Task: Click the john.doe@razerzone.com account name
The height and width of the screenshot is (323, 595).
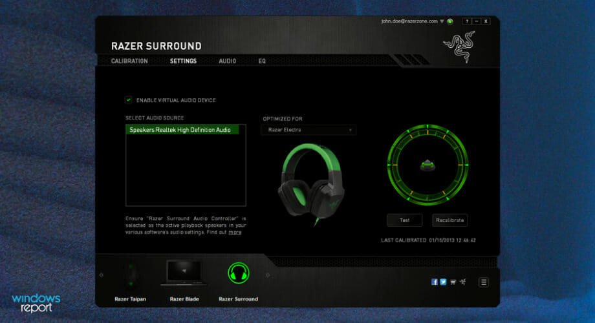Action: 409,21
